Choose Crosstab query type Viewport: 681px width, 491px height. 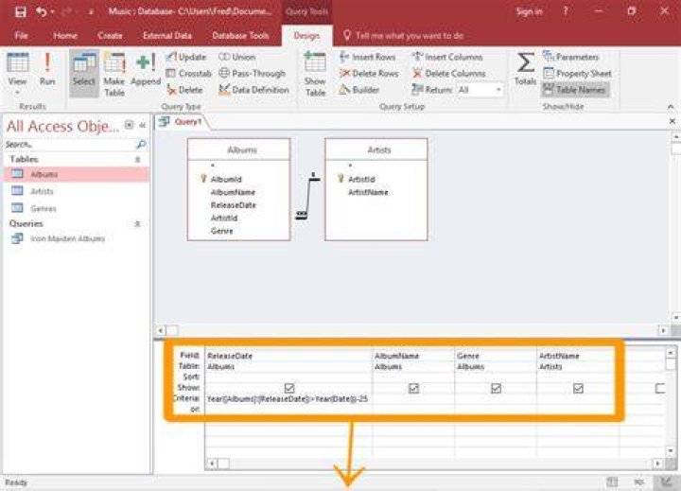coord(189,74)
